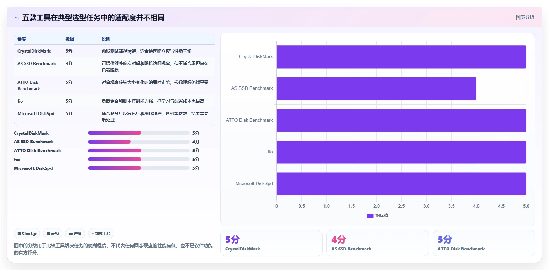Click the 5分 score in the fio table row
Screen dimensions: 549x270
pos(69,101)
